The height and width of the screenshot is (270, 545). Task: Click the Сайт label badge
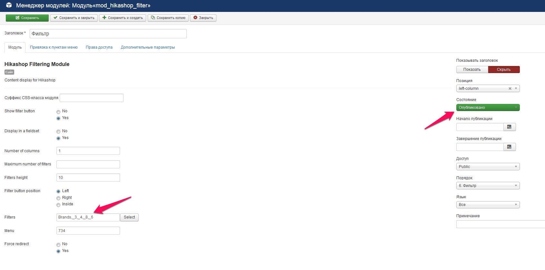(x=9, y=72)
